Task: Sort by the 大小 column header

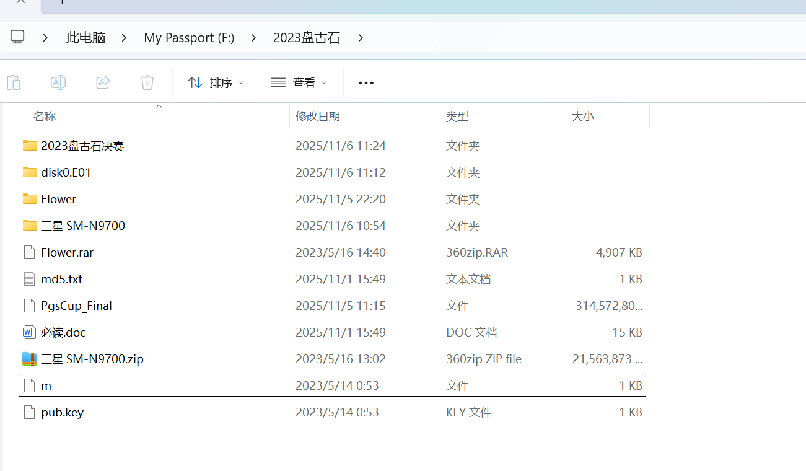Action: point(582,117)
